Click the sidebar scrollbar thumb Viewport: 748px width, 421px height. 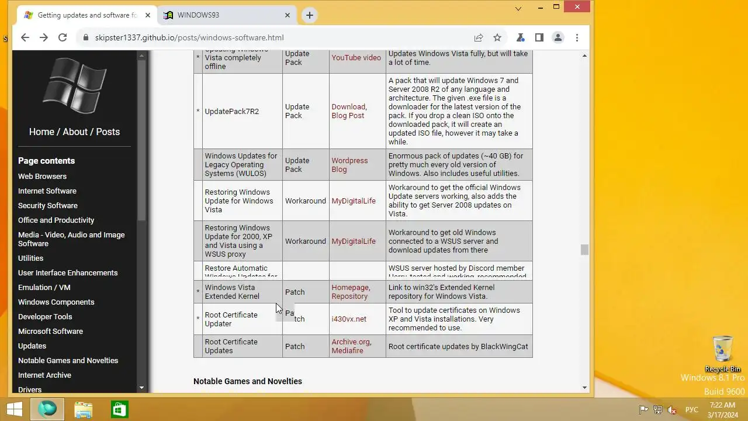[x=141, y=140]
